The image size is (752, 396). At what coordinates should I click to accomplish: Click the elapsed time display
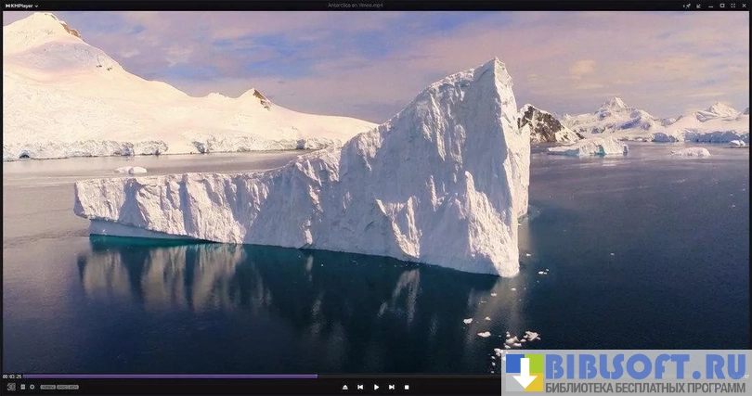click(12, 377)
